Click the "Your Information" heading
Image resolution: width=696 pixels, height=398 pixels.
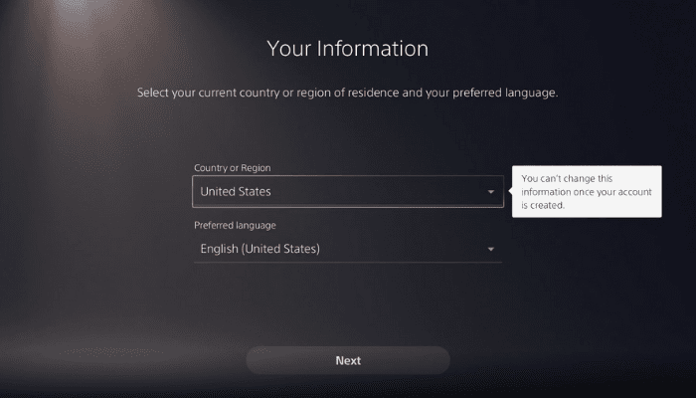347,48
